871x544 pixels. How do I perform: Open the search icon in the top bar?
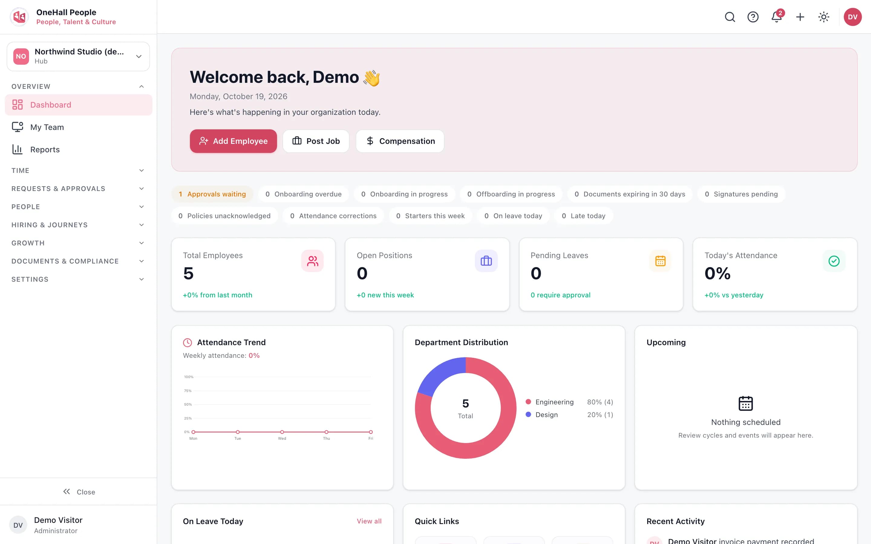[x=729, y=17]
